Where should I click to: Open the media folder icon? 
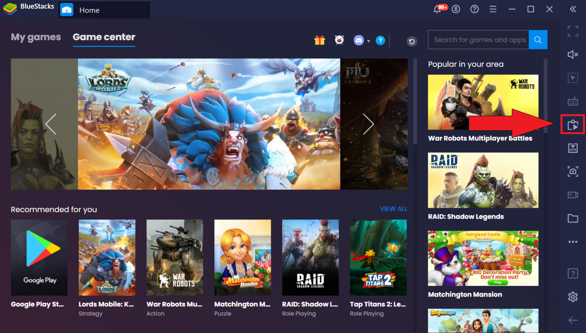(x=573, y=218)
